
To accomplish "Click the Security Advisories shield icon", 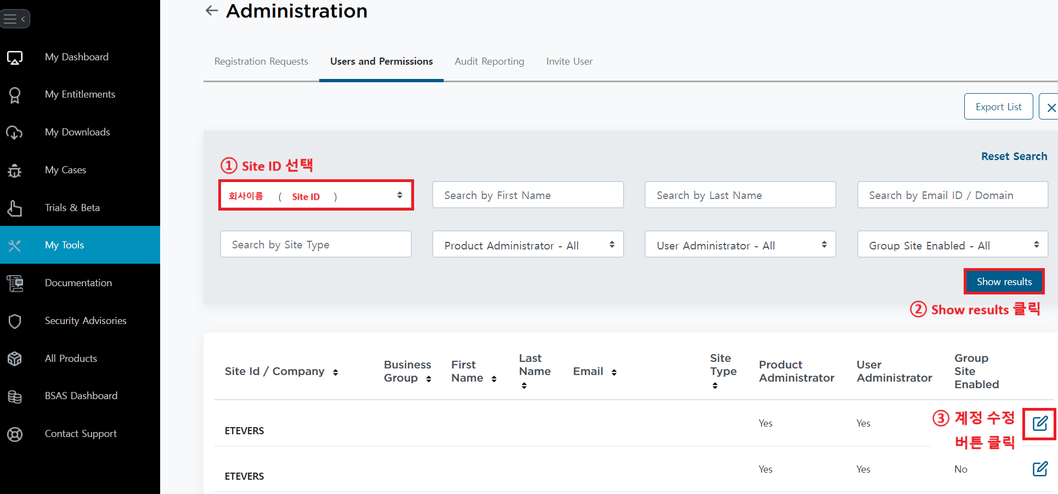I will click(x=15, y=321).
